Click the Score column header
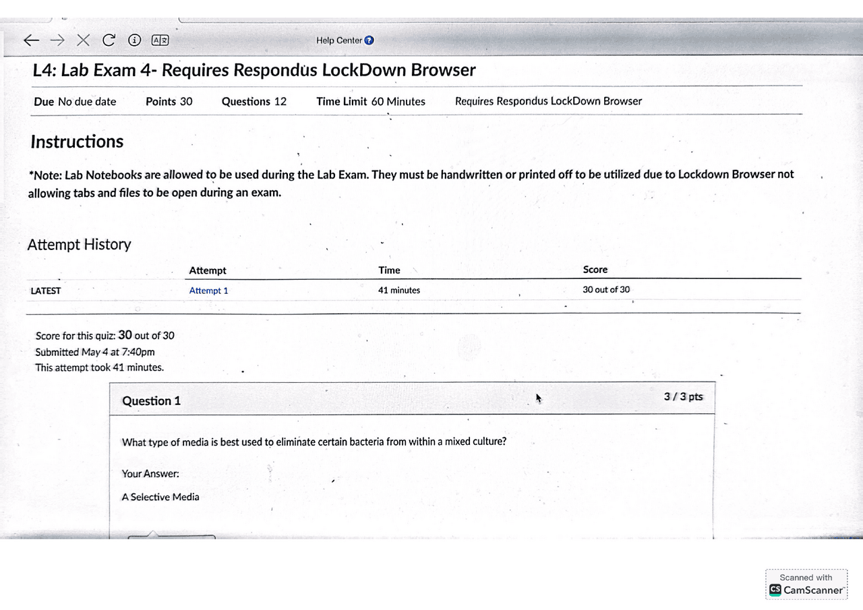Screen dimensions: 863x610 pos(595,270)
